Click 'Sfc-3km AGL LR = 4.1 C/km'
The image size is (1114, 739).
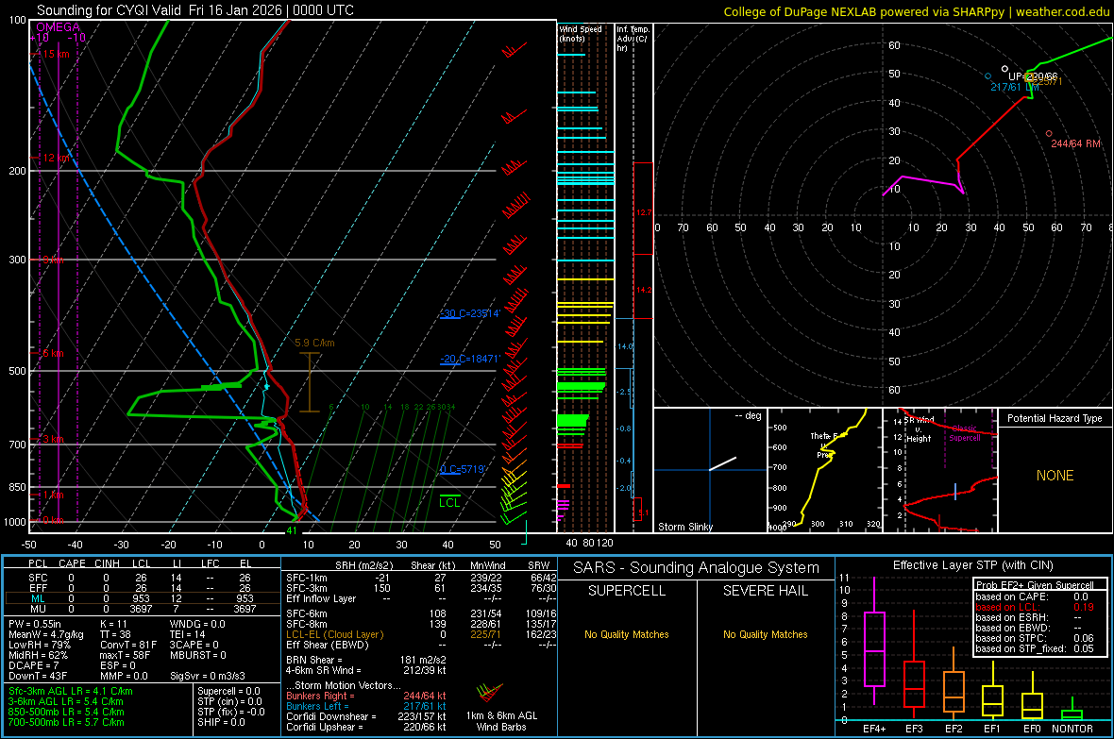coord(71,691)
